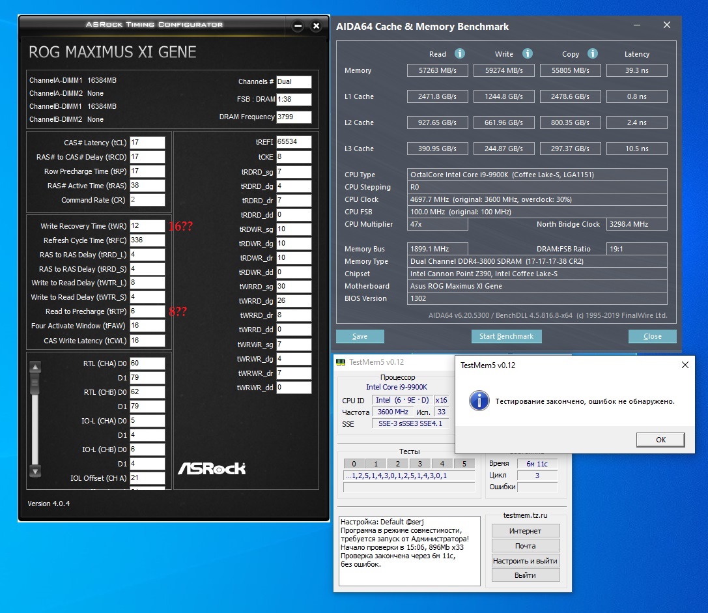
Task: Click the Channels # field
Action: point(294,82)
